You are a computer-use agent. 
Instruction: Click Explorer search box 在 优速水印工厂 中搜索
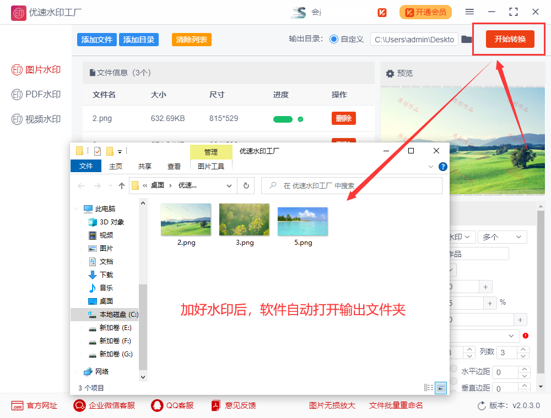352,186
